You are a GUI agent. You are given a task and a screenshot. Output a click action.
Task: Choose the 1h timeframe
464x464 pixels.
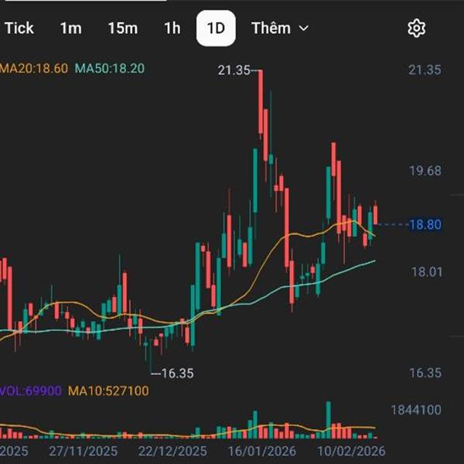(172, 29)
